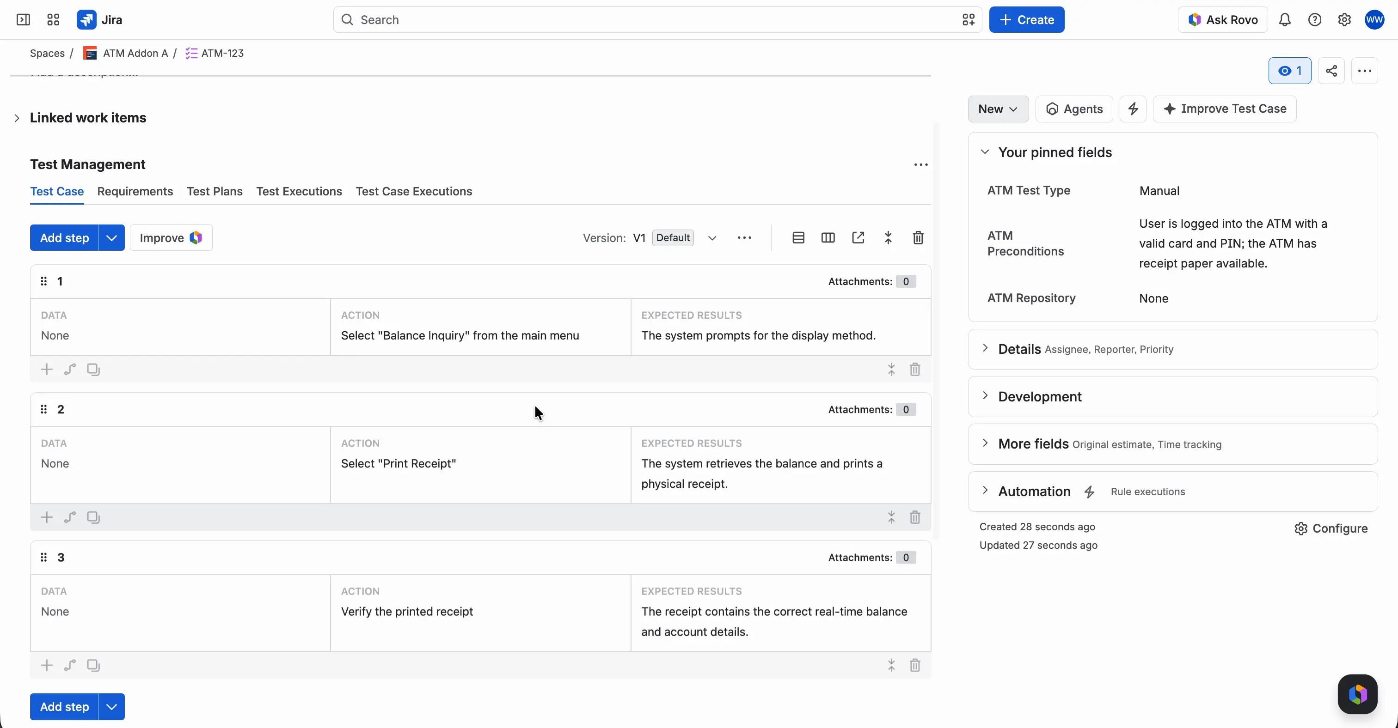Open the issue more actions menu
The width and height of the screenshot is (1398, 728).
1365,71
